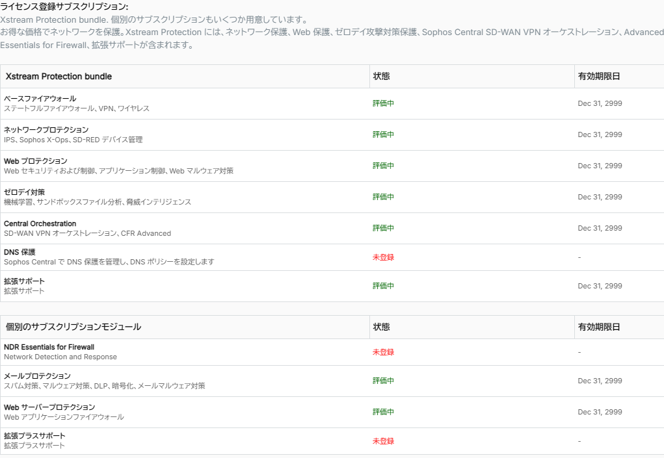Click the ネットワークプロテクション subscription name
The height and width of the screenshot is (458, 664).
click(46, 130)
